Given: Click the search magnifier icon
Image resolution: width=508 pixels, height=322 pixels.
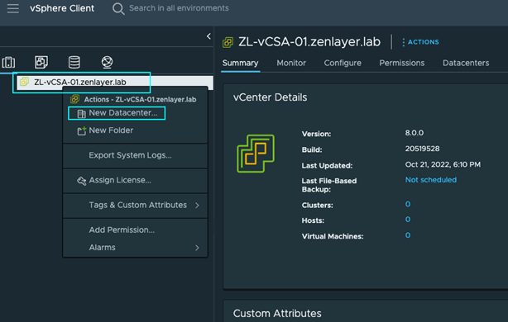Looking at the screenshot, I should [118, 9].
